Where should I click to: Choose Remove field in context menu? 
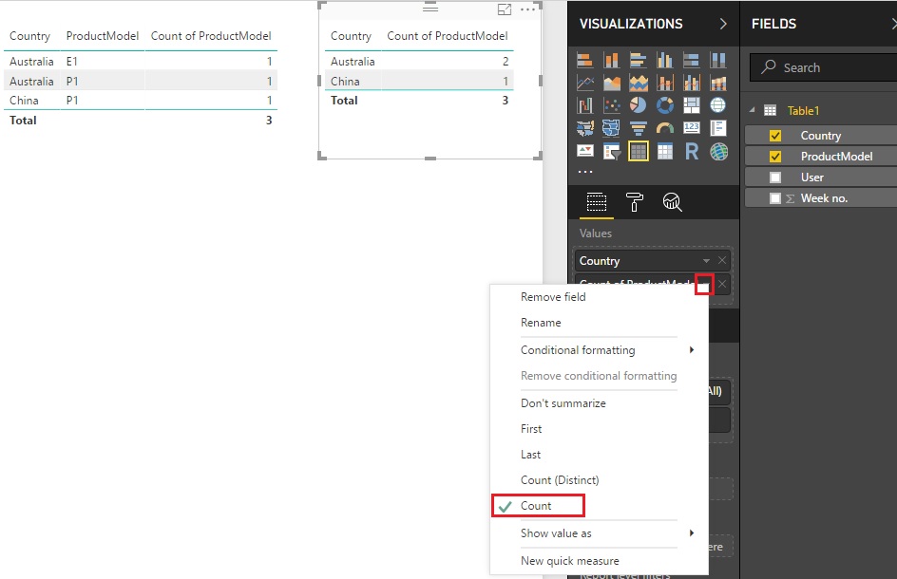pos(599,297)
